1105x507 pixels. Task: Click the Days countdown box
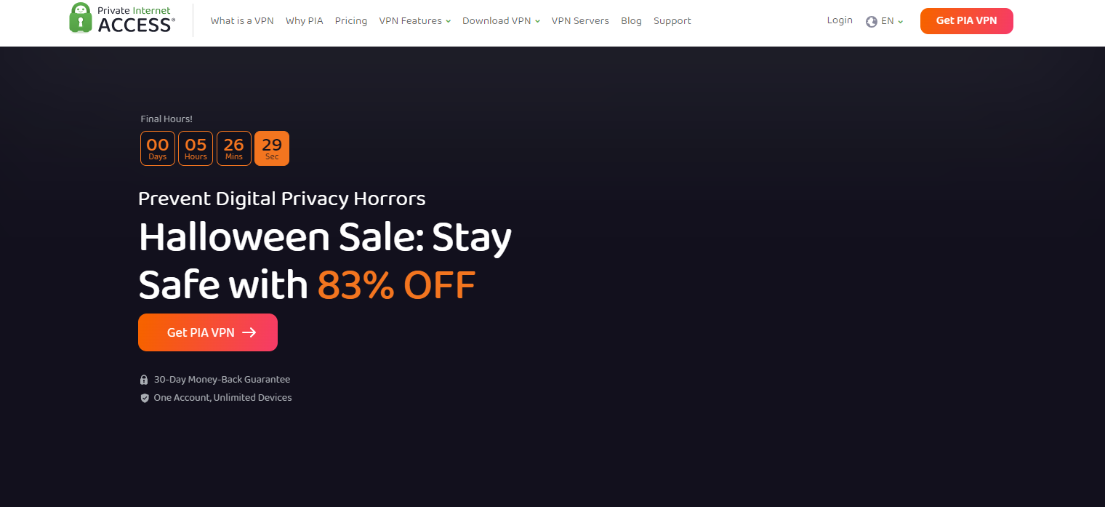(x=158, y=148)
